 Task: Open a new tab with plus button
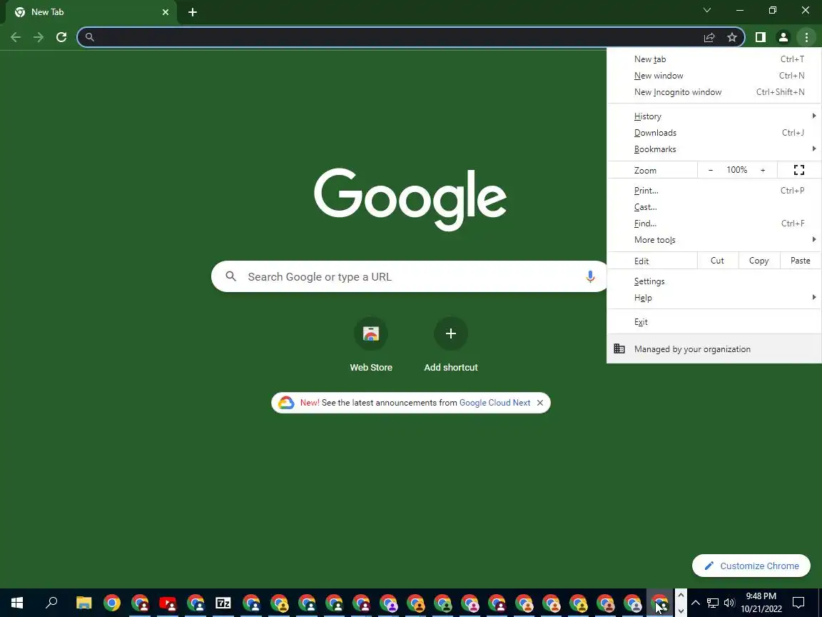click(193, 12)
